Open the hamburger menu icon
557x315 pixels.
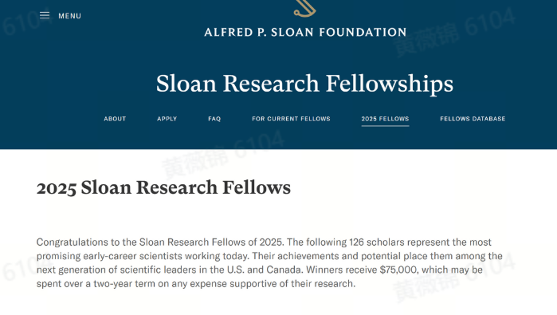coord(45,15)
